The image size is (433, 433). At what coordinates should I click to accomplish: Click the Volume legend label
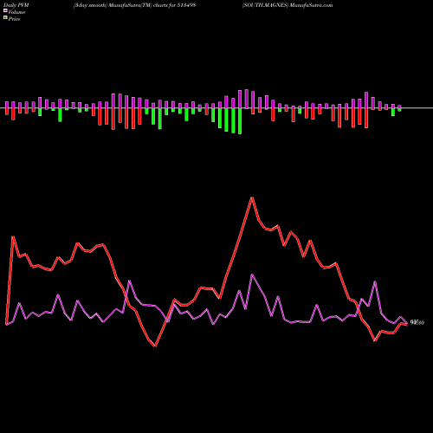click(x=16, y=12)
